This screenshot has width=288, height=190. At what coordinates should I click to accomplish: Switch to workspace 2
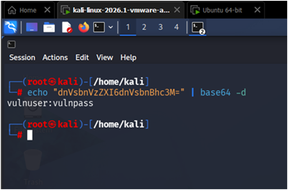click(144, 27)
